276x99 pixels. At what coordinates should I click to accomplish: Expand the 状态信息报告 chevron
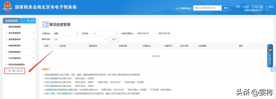point(33,58)
